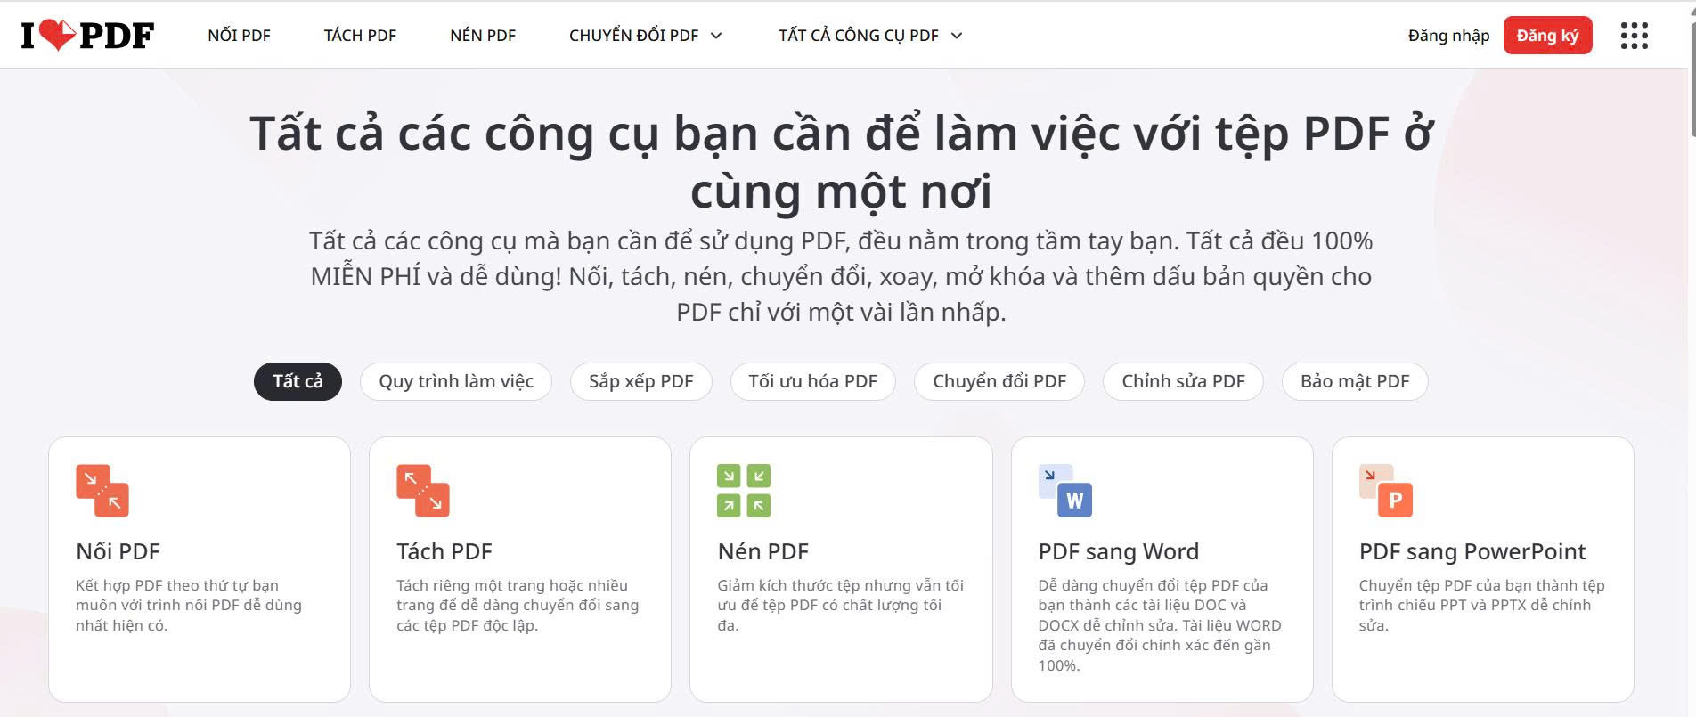Click the Nối PDF merge icon
The width and height of the screenshot is (1696, 717).
(102, 491)
